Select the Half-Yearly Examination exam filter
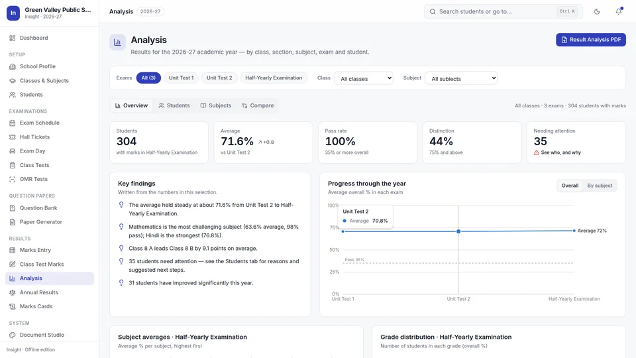636x358 pixels. [x=274, y=78]
